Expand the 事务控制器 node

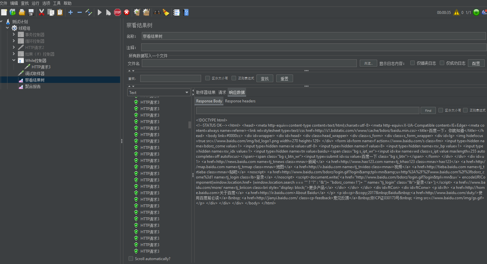tap(14, 34)
